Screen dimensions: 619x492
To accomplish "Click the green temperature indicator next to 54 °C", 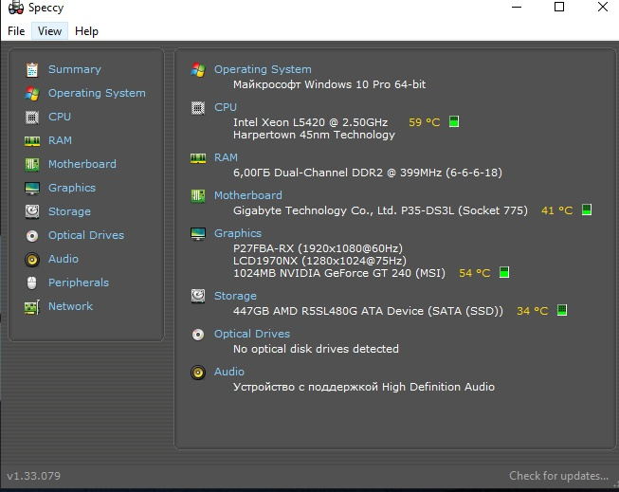I will click(504, 272).
